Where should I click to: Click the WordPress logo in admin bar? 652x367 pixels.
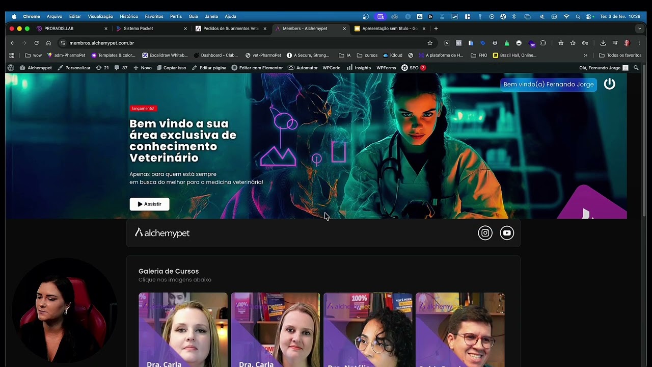[11, 68]
